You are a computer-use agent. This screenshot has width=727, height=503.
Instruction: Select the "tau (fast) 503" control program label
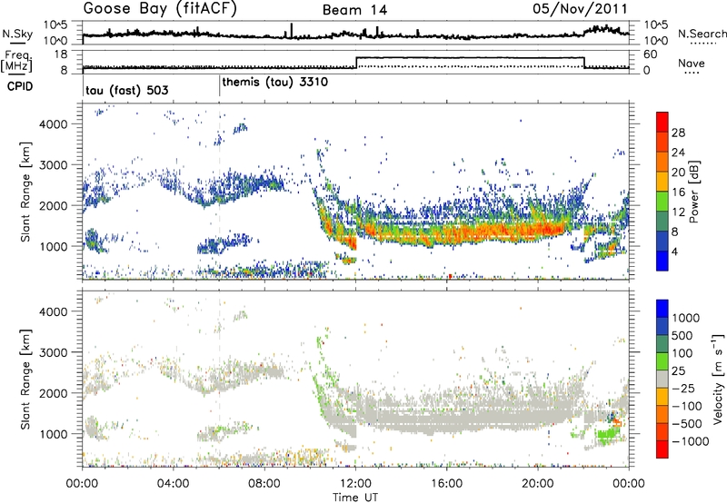127,90
